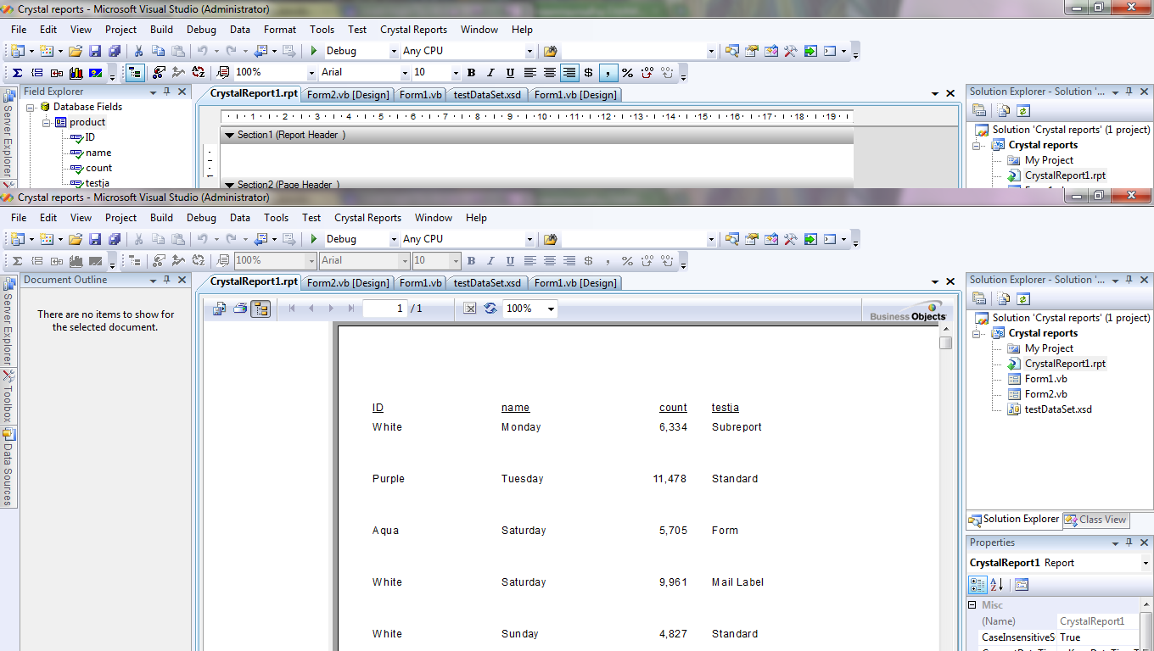Toggle Align Center in upper window toolbar
This screenshot has height=651, width=1154.
click(x=550, y=73)
